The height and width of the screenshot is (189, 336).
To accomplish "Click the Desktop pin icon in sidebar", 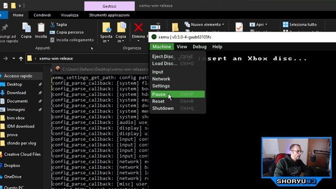I will 40,85.
